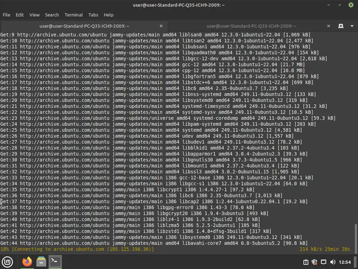
Task: Launch Firefox from the taskbar
Action: [x=27, y=262]
